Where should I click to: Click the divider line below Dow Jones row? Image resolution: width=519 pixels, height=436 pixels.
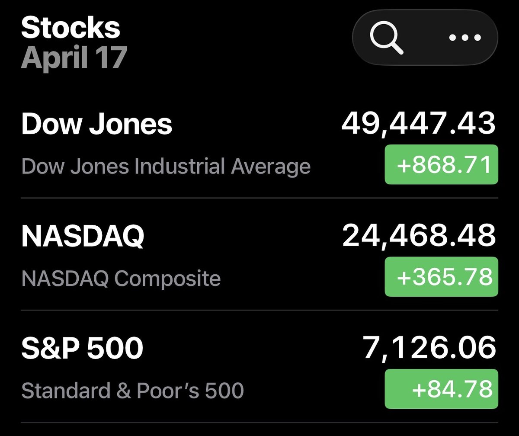click(x=259, y=198)
